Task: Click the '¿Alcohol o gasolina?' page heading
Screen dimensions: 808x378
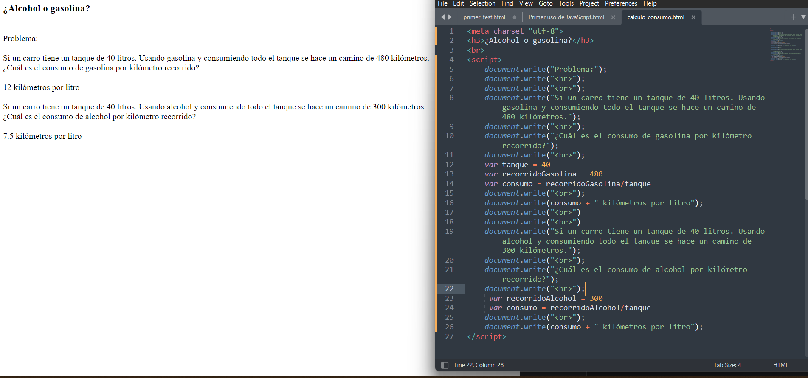Action: (47, 8)
